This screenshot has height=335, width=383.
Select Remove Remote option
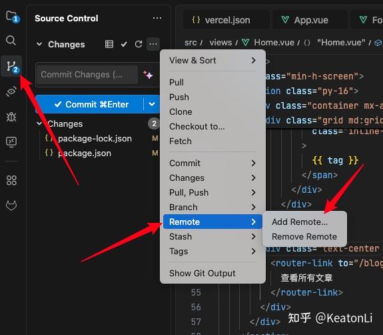click(x=304, y=236)
